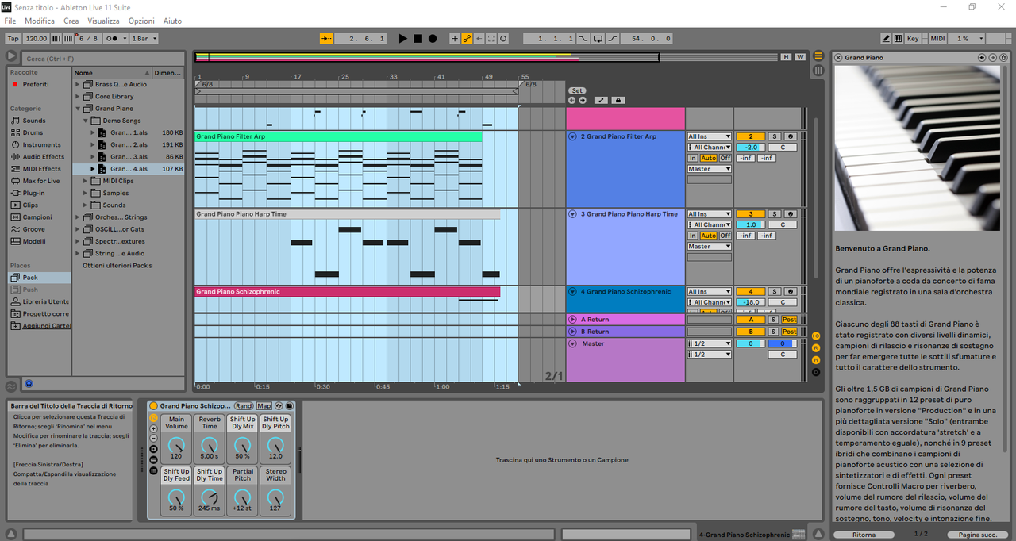Toggle the Draw Mode pencil icon
This screenshot has width=1016, height=541.
[x=886, y=38]
